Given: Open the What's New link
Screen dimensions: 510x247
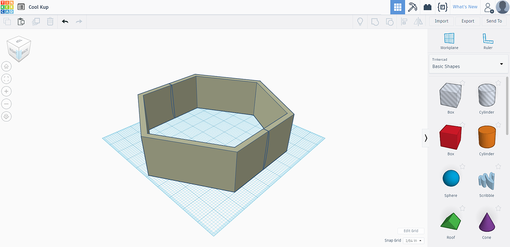Looking at the screenshot, I should (465, 7).
